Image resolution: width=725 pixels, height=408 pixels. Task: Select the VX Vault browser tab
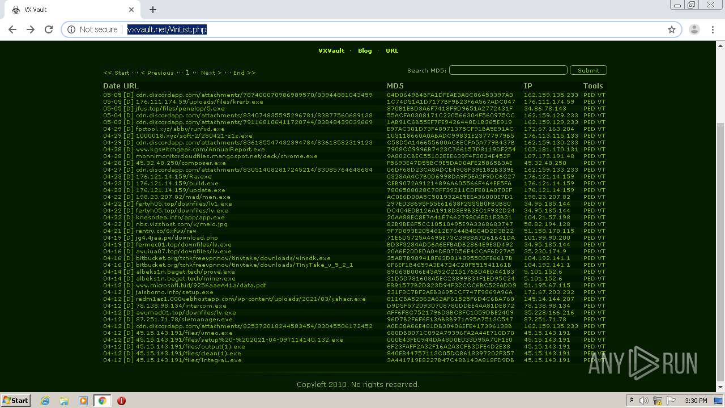pyautogui.click(x=72, y=10)
